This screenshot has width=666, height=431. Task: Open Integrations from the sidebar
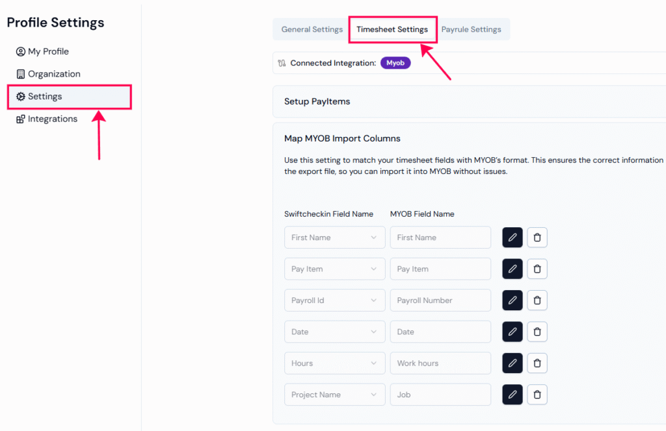pos(52,119)
